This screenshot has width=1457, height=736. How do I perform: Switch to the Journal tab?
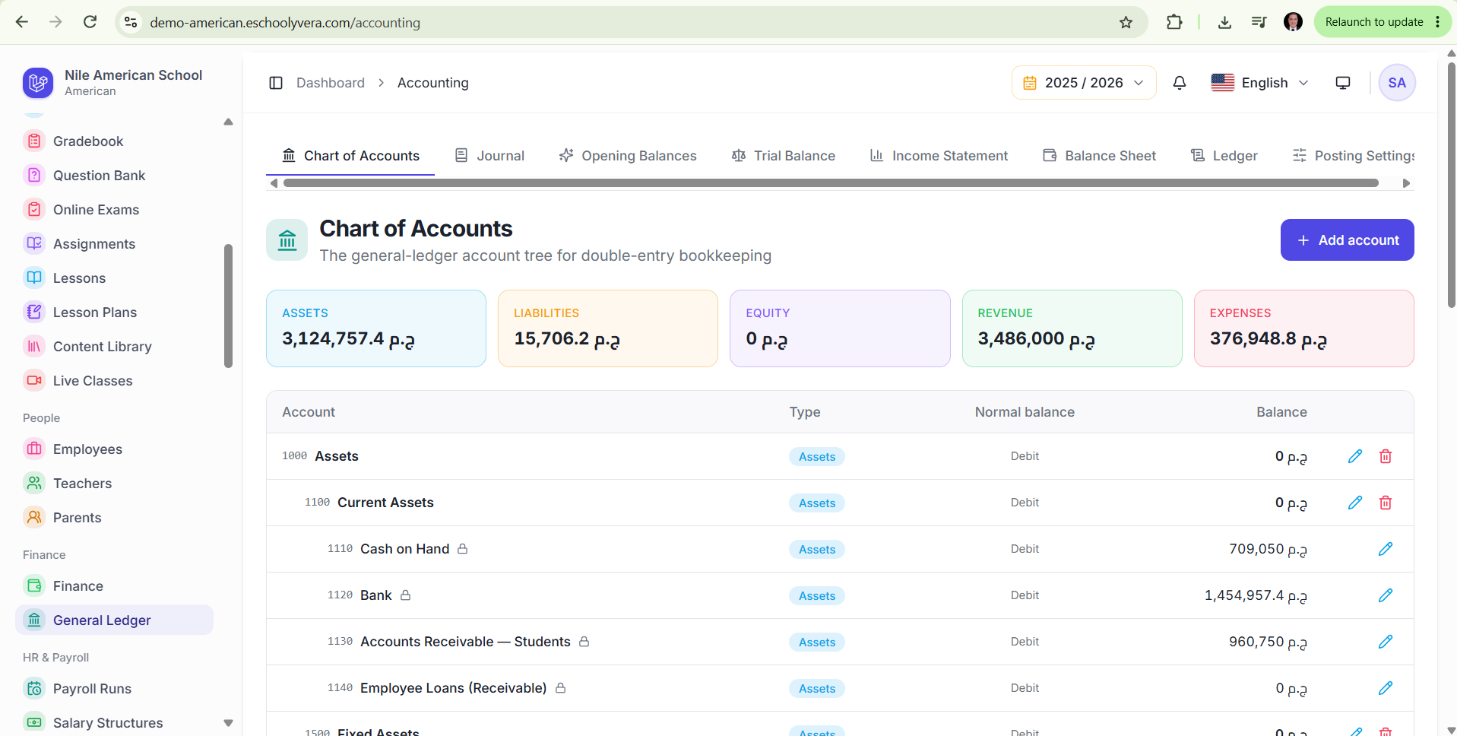point(490,156)
